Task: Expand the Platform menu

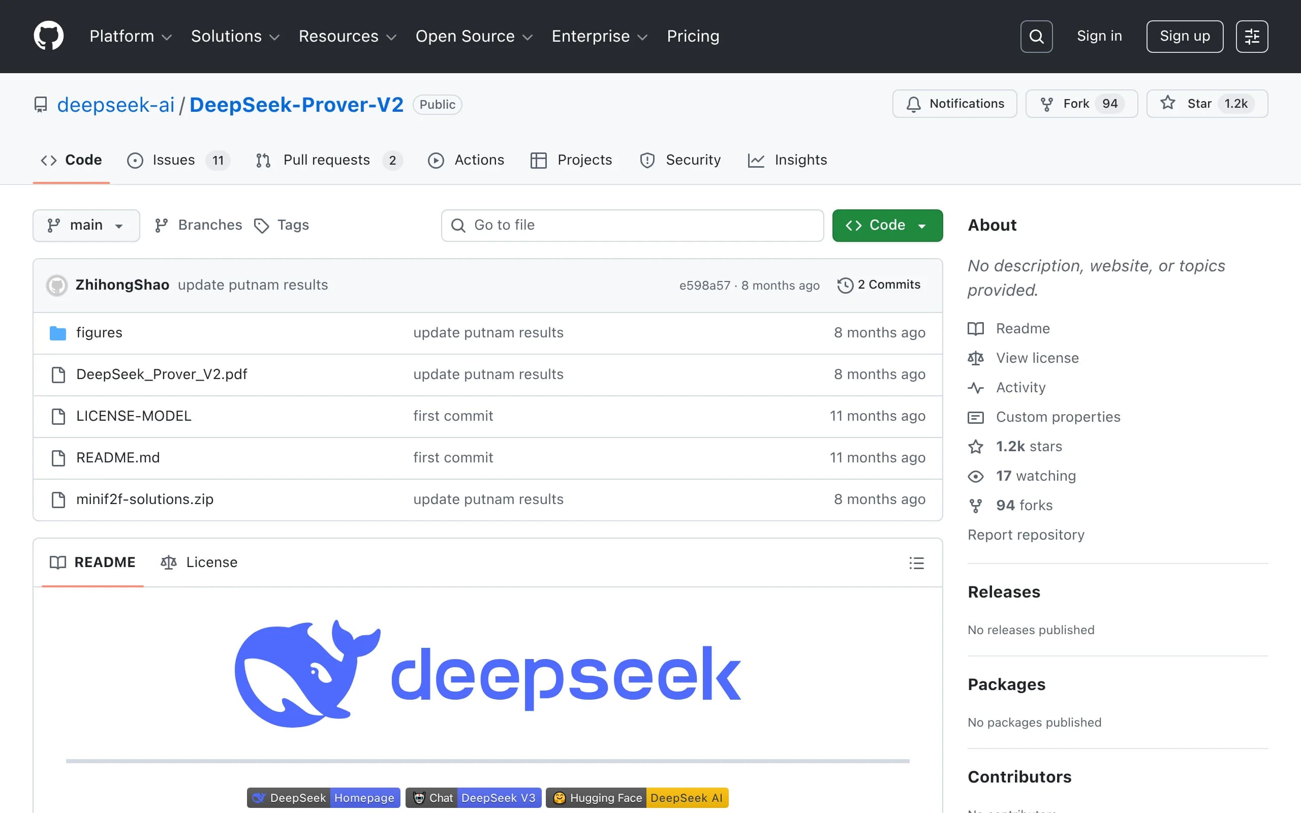Action: click(131, 37)
